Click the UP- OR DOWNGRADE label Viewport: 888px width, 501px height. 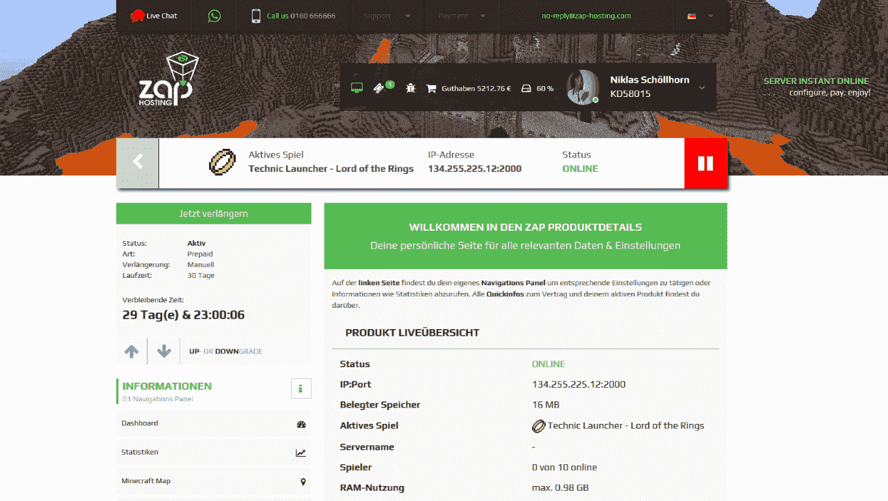tap(225, 352)
